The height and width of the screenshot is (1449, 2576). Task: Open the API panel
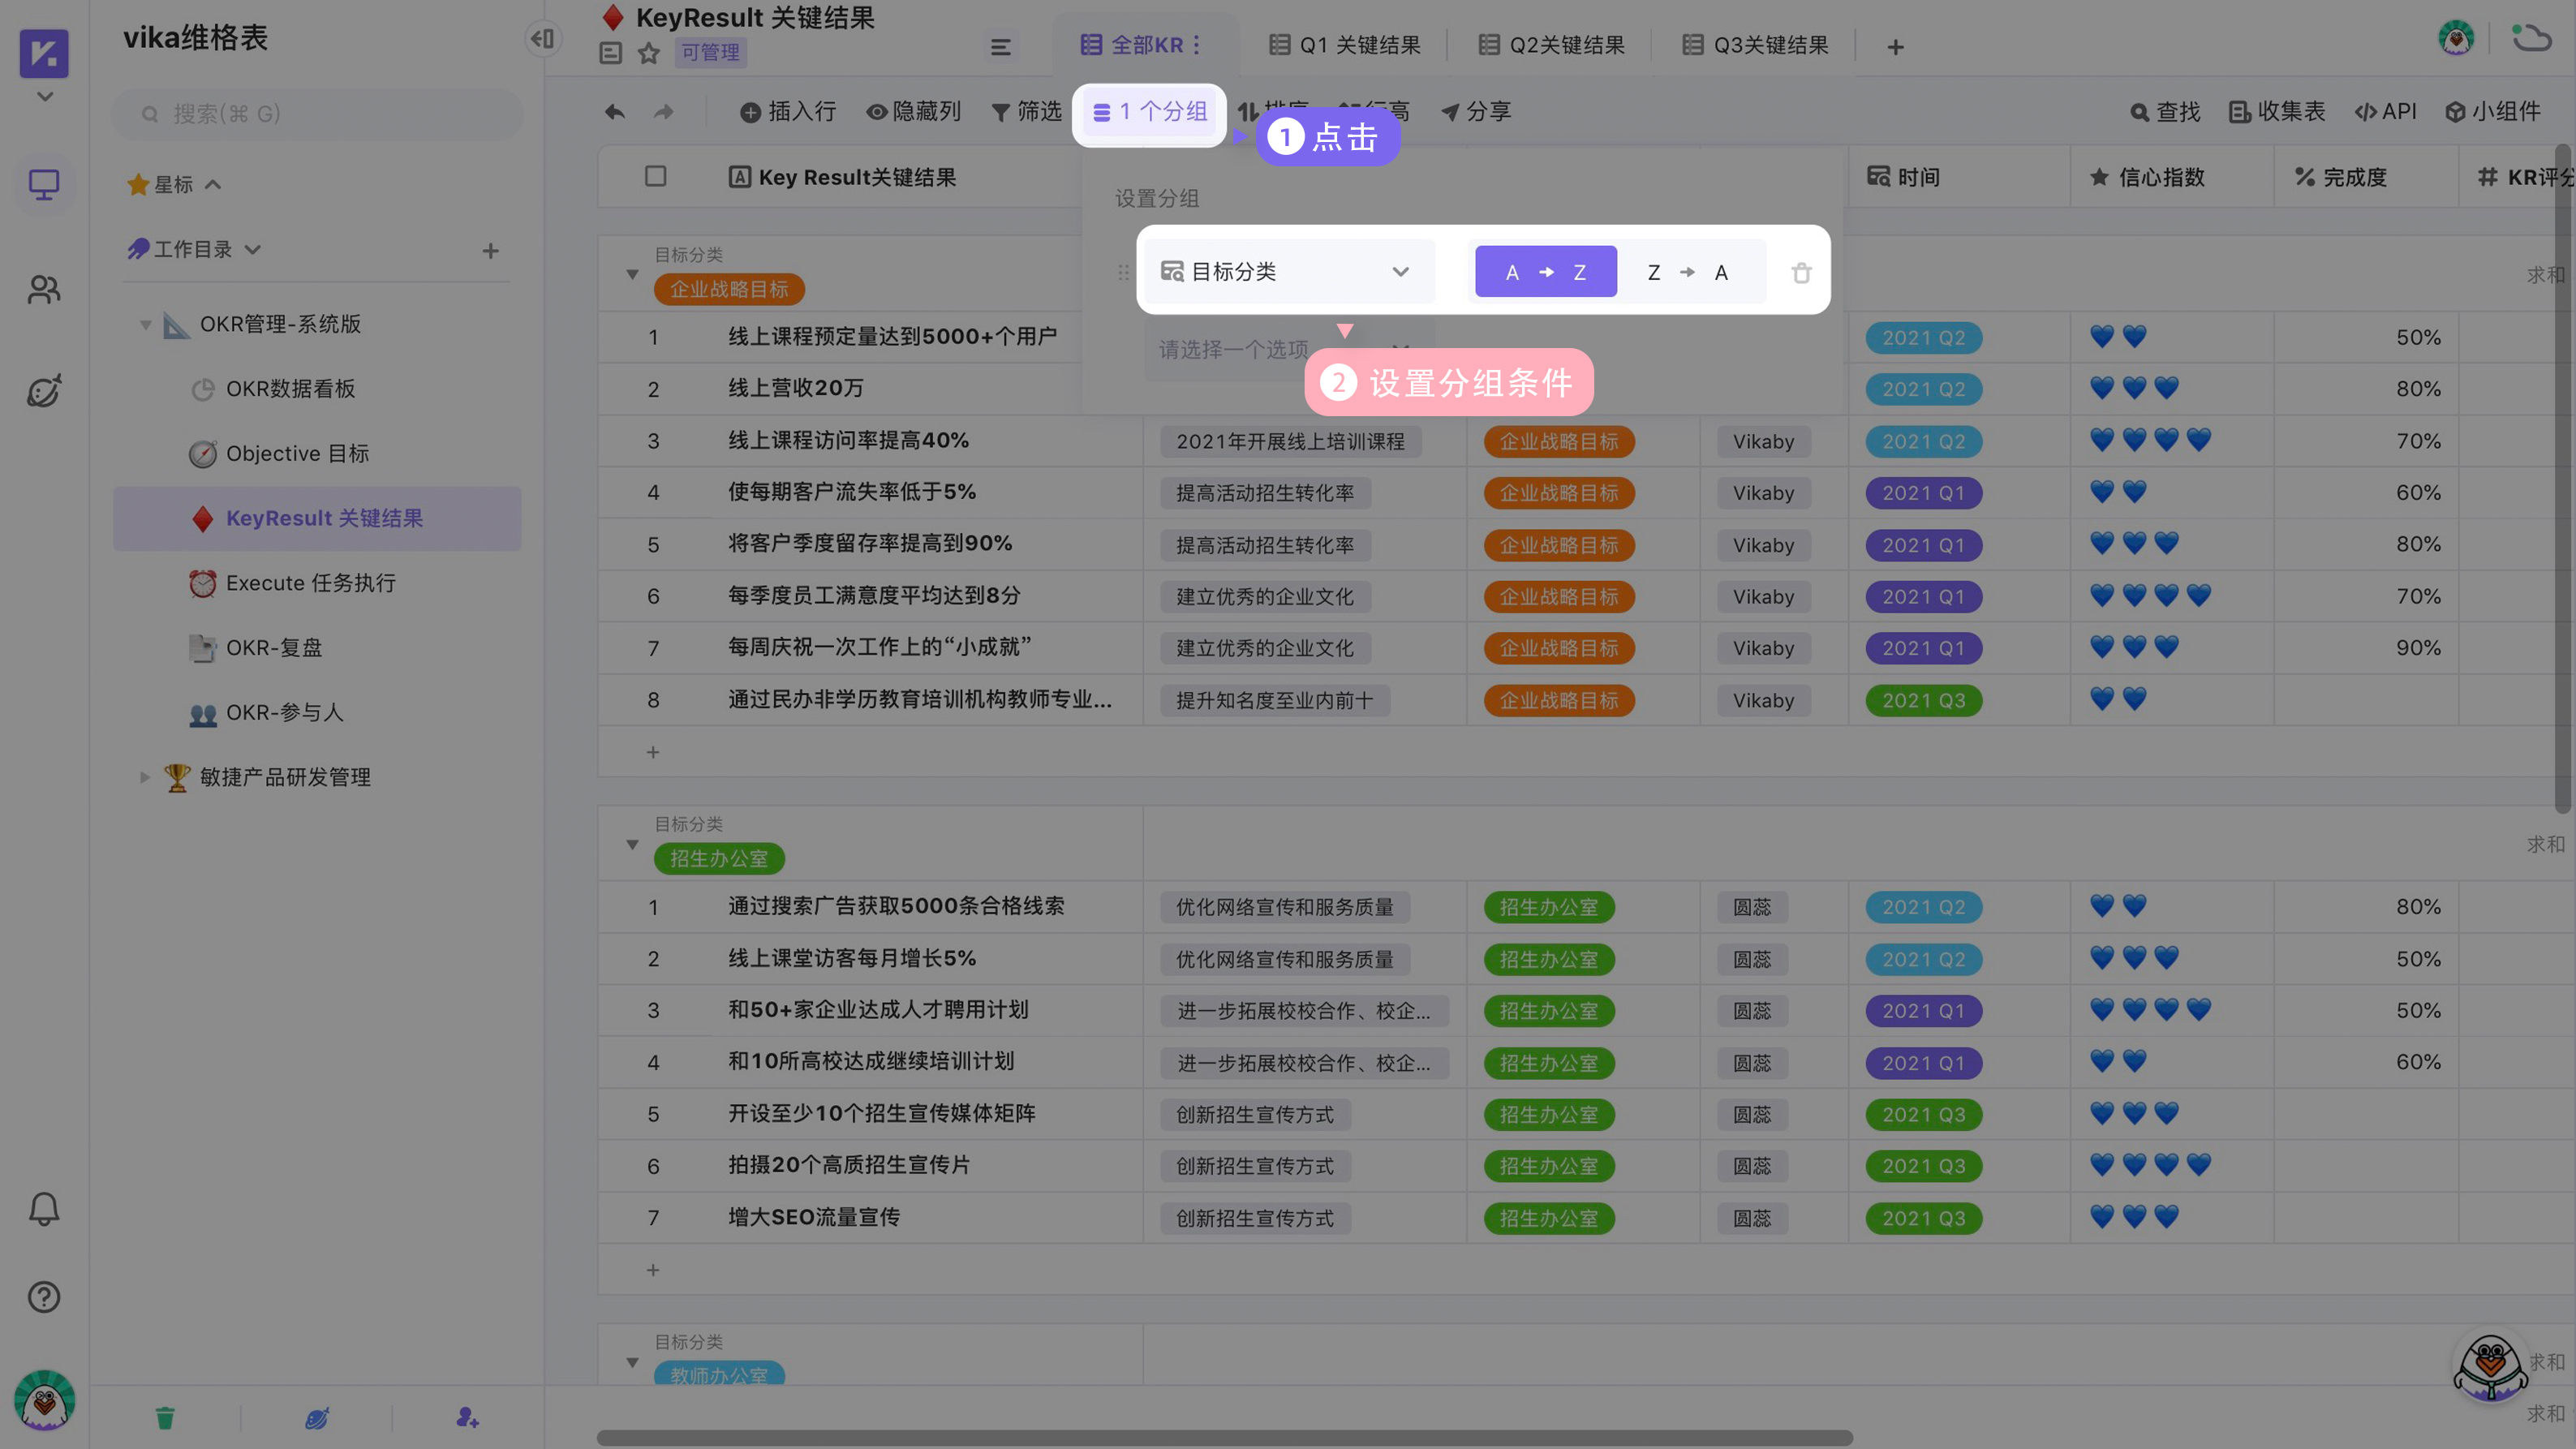pos(2387,112)
